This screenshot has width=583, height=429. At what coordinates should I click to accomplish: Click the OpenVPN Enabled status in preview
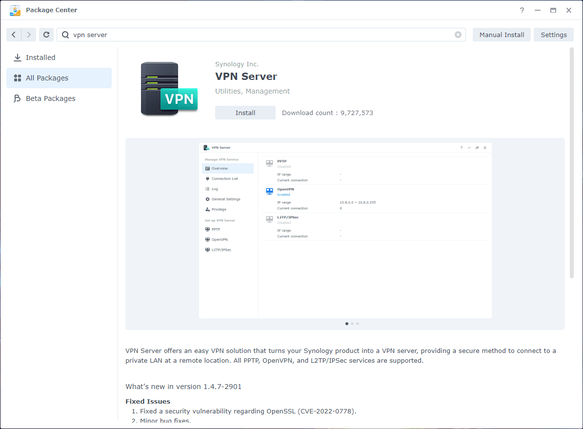(x=283, y=195)
